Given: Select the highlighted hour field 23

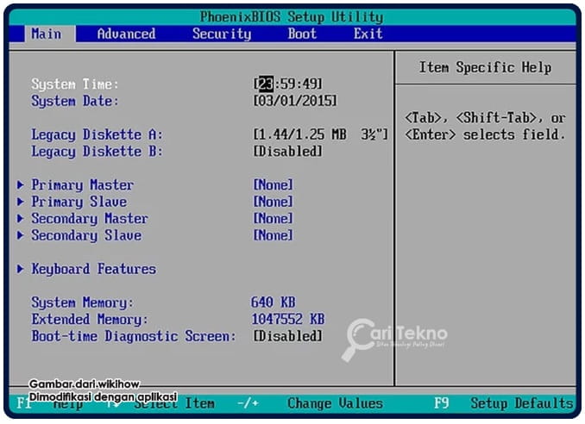Looking at the screenshot, I should (x=266, y=84).
